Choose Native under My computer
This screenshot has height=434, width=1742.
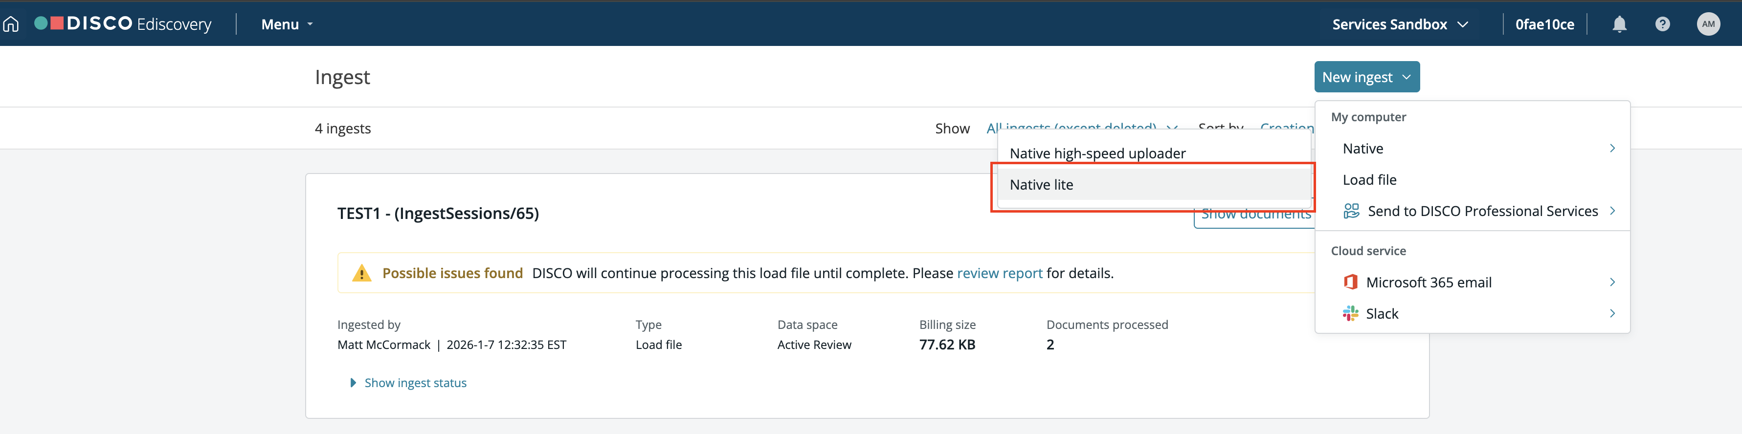(x=1472, y=148)
